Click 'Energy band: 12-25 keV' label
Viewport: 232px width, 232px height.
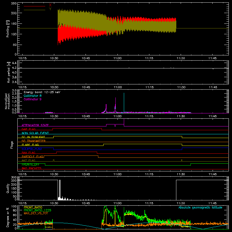click(x=42, y=92)
